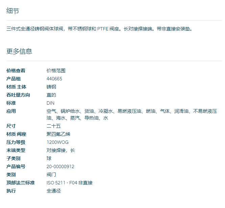
Task: Select the 更多信息 section heading
Action: point(19,51)
